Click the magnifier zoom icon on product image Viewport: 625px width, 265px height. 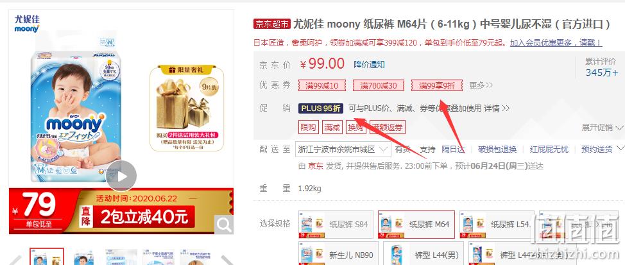click(x=224, y=225)
